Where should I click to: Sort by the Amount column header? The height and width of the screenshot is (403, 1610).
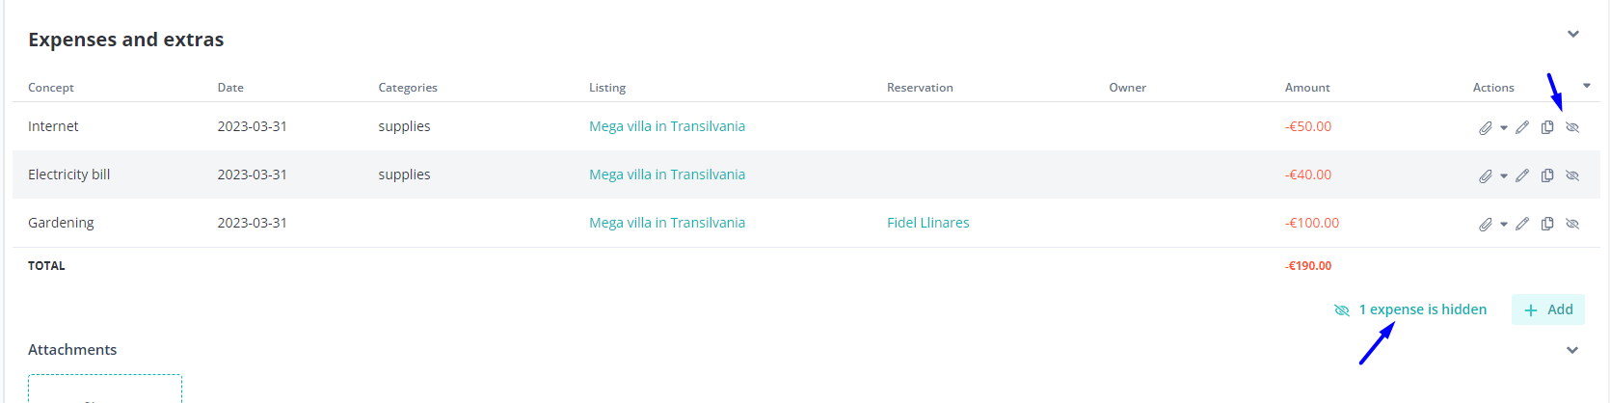coord(1307,88)
